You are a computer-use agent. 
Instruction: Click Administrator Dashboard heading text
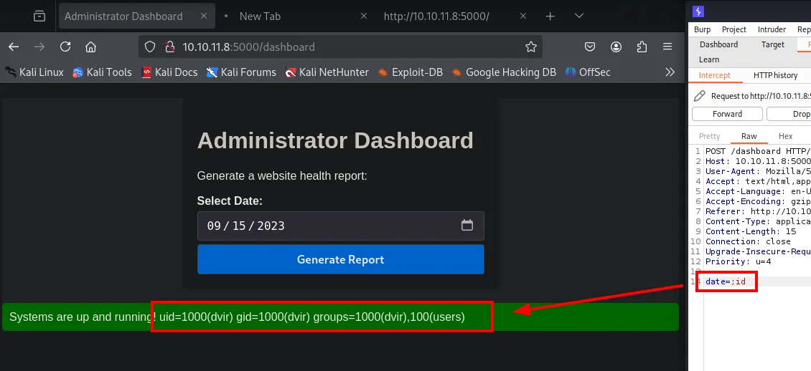click(335, 140)
